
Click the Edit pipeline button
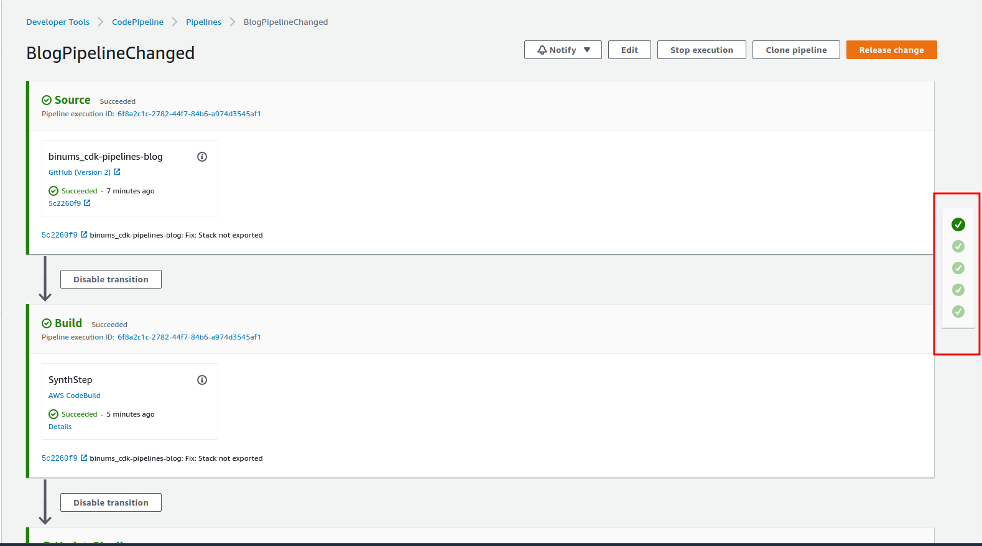point(629,50)
